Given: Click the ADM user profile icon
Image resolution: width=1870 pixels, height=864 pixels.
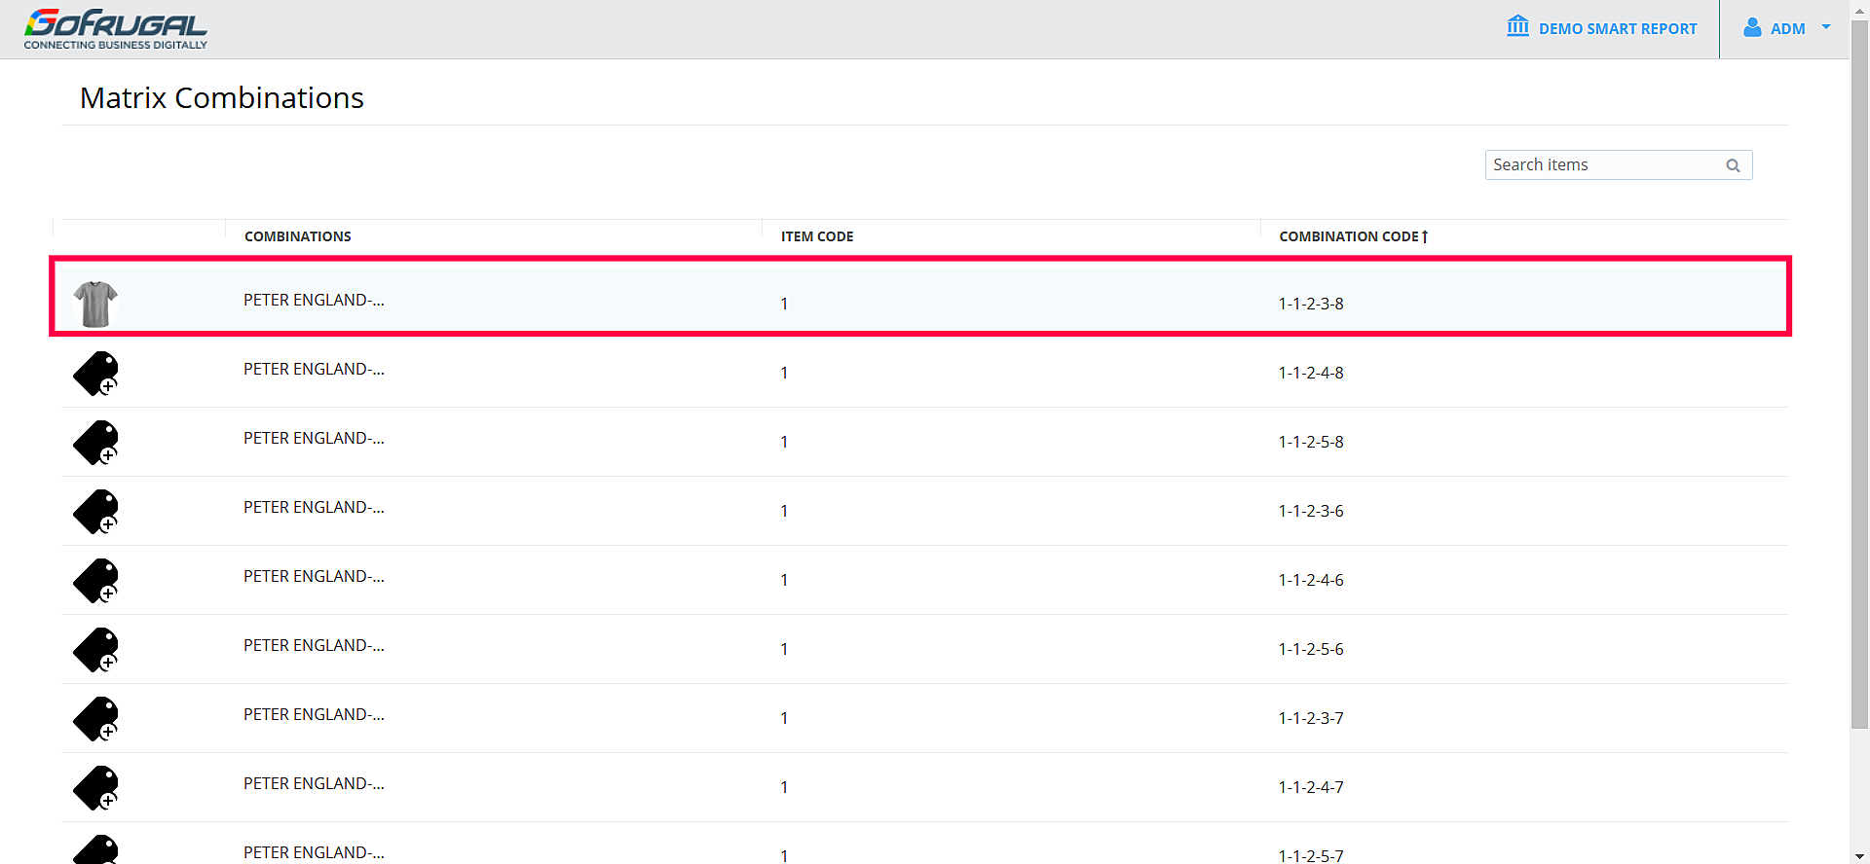Looking at the screenshot, I should pyautogui.click(x=1752, y=27).
